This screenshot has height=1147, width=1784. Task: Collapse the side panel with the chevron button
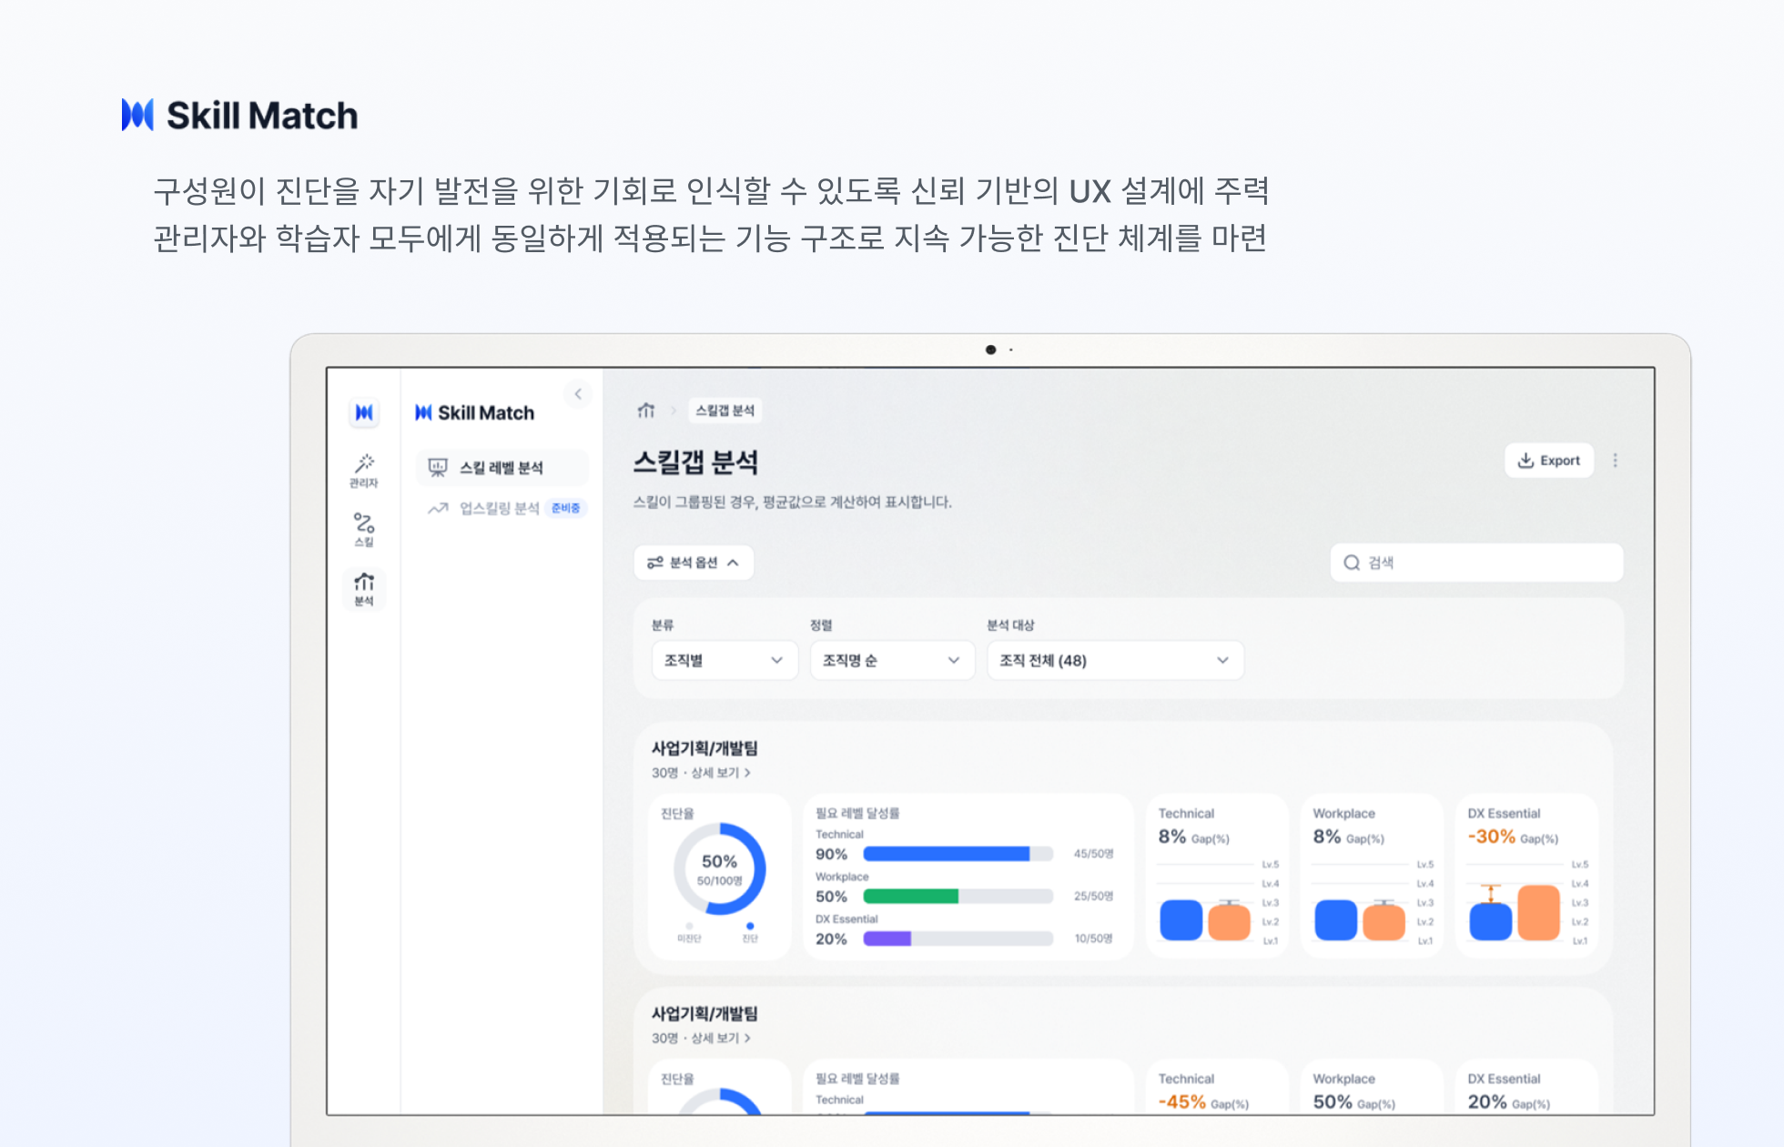coord(578,394)
